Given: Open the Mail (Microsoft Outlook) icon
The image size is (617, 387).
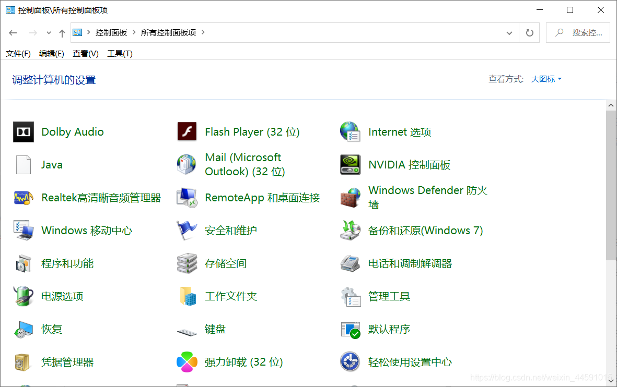Looking at the screenshot, I should click(x=187, y=165).
